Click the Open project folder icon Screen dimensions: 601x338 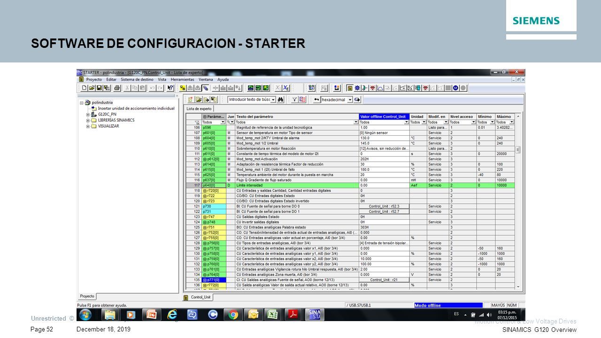coord(92,88)
